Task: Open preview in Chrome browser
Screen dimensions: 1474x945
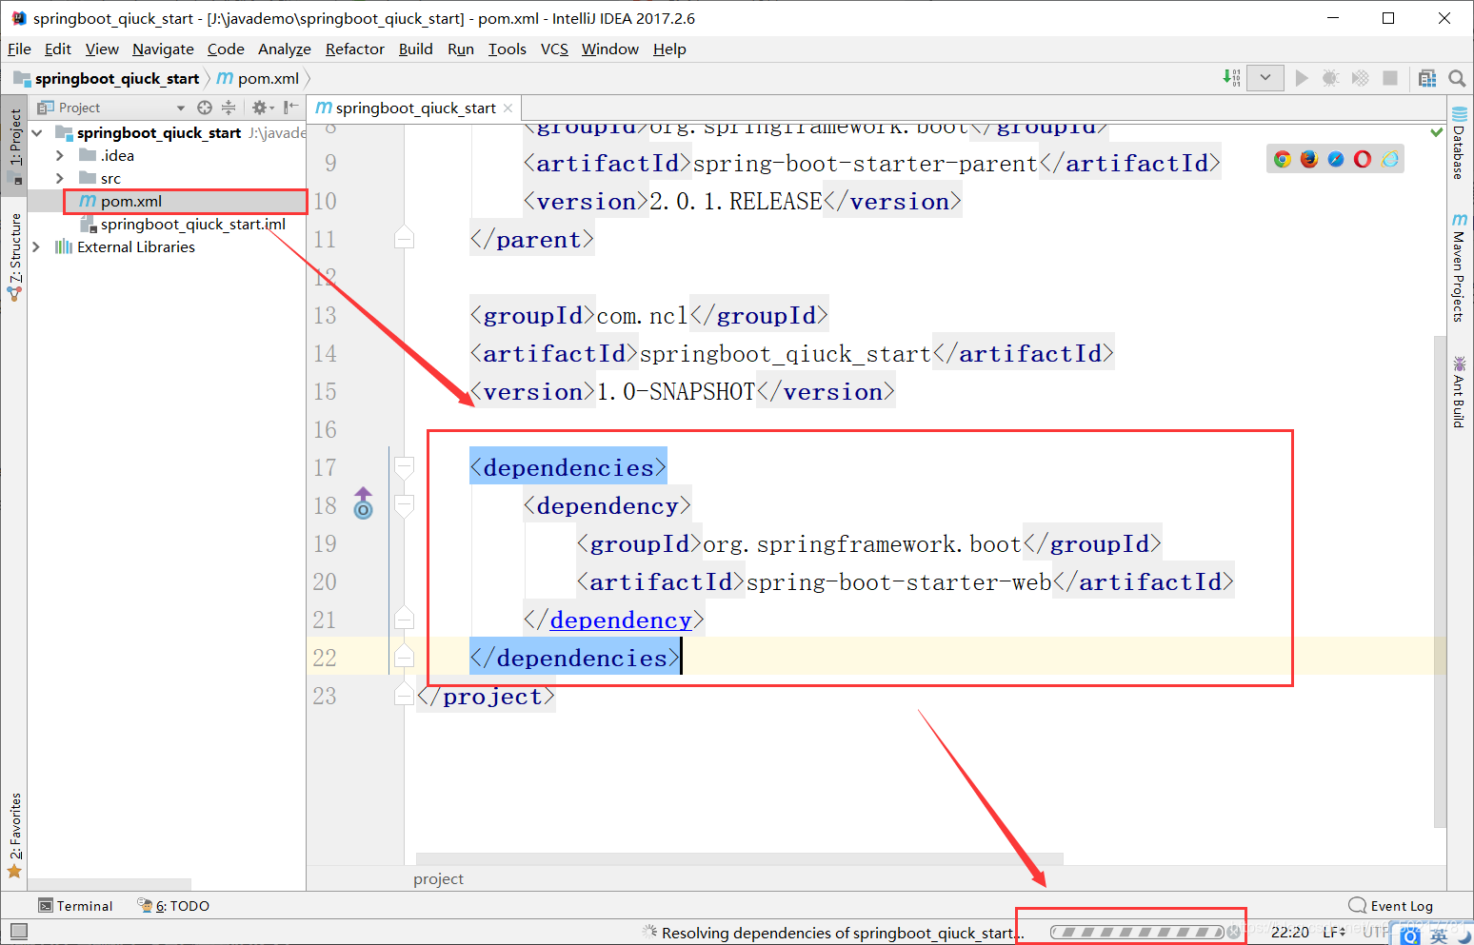Action: tap(1283, 159)
